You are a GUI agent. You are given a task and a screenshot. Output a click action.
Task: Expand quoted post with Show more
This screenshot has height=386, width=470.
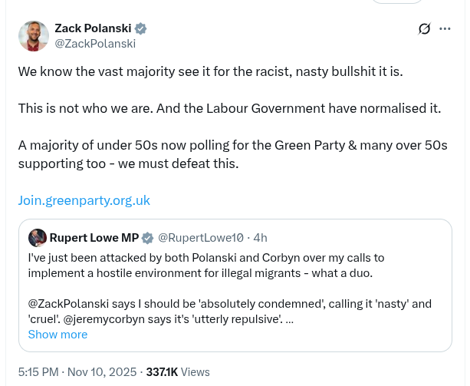(58, 335)
